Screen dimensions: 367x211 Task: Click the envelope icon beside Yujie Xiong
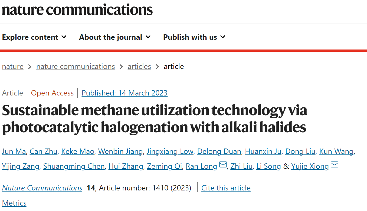tap(335, 164)
